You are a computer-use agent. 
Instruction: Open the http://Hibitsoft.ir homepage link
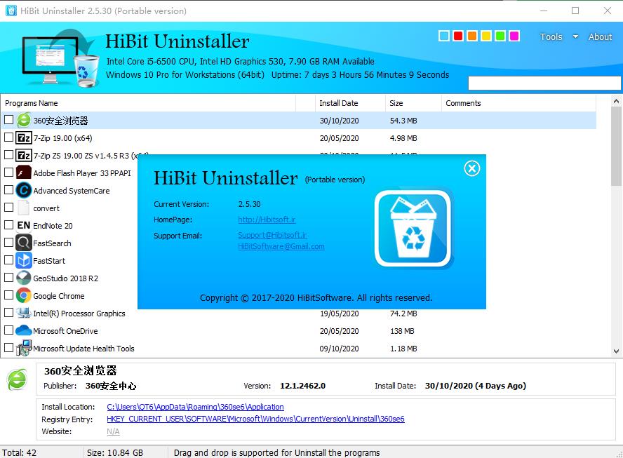point(267,220)
